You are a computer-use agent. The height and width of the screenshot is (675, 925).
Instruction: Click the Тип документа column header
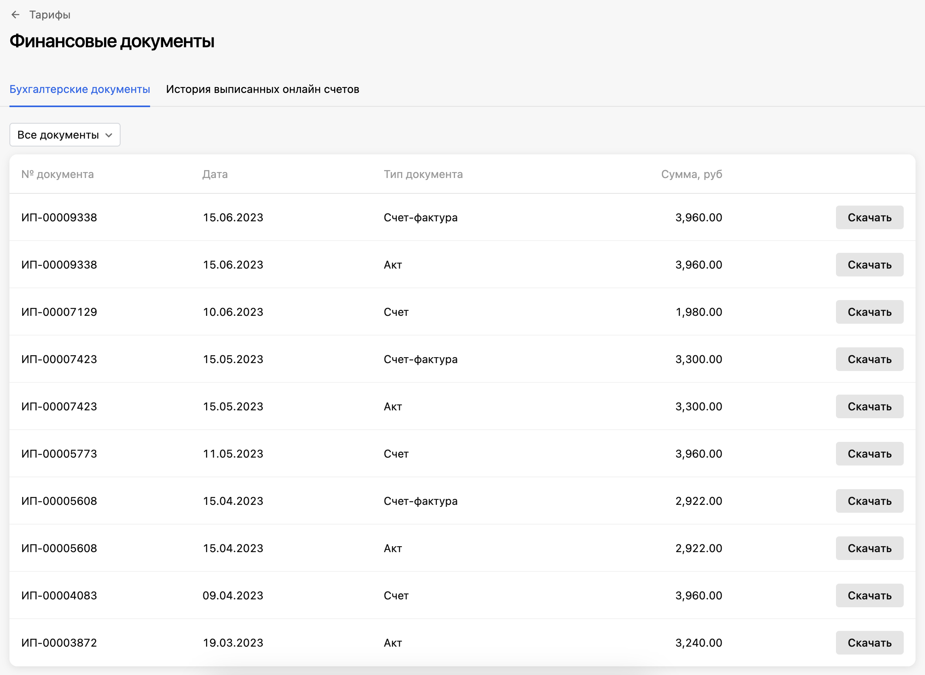tap(423, 174)
